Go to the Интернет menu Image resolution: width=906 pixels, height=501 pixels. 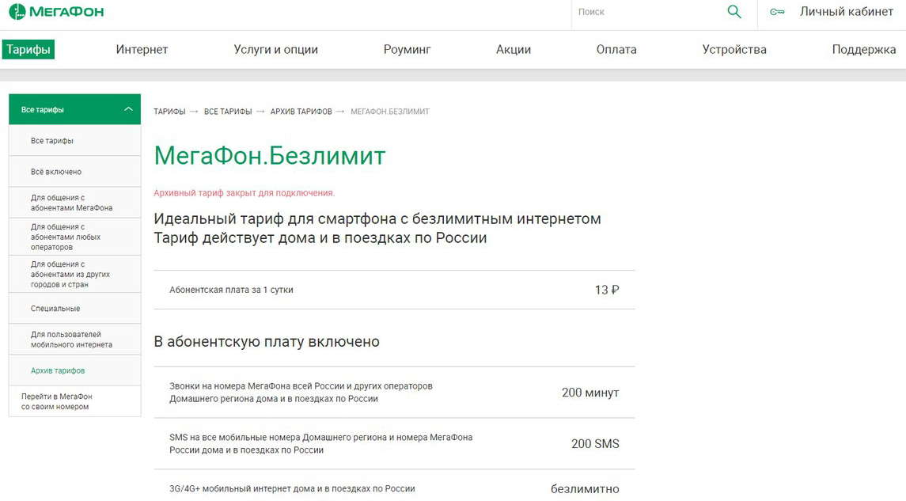pyautogui.click(x=142, y=50)
